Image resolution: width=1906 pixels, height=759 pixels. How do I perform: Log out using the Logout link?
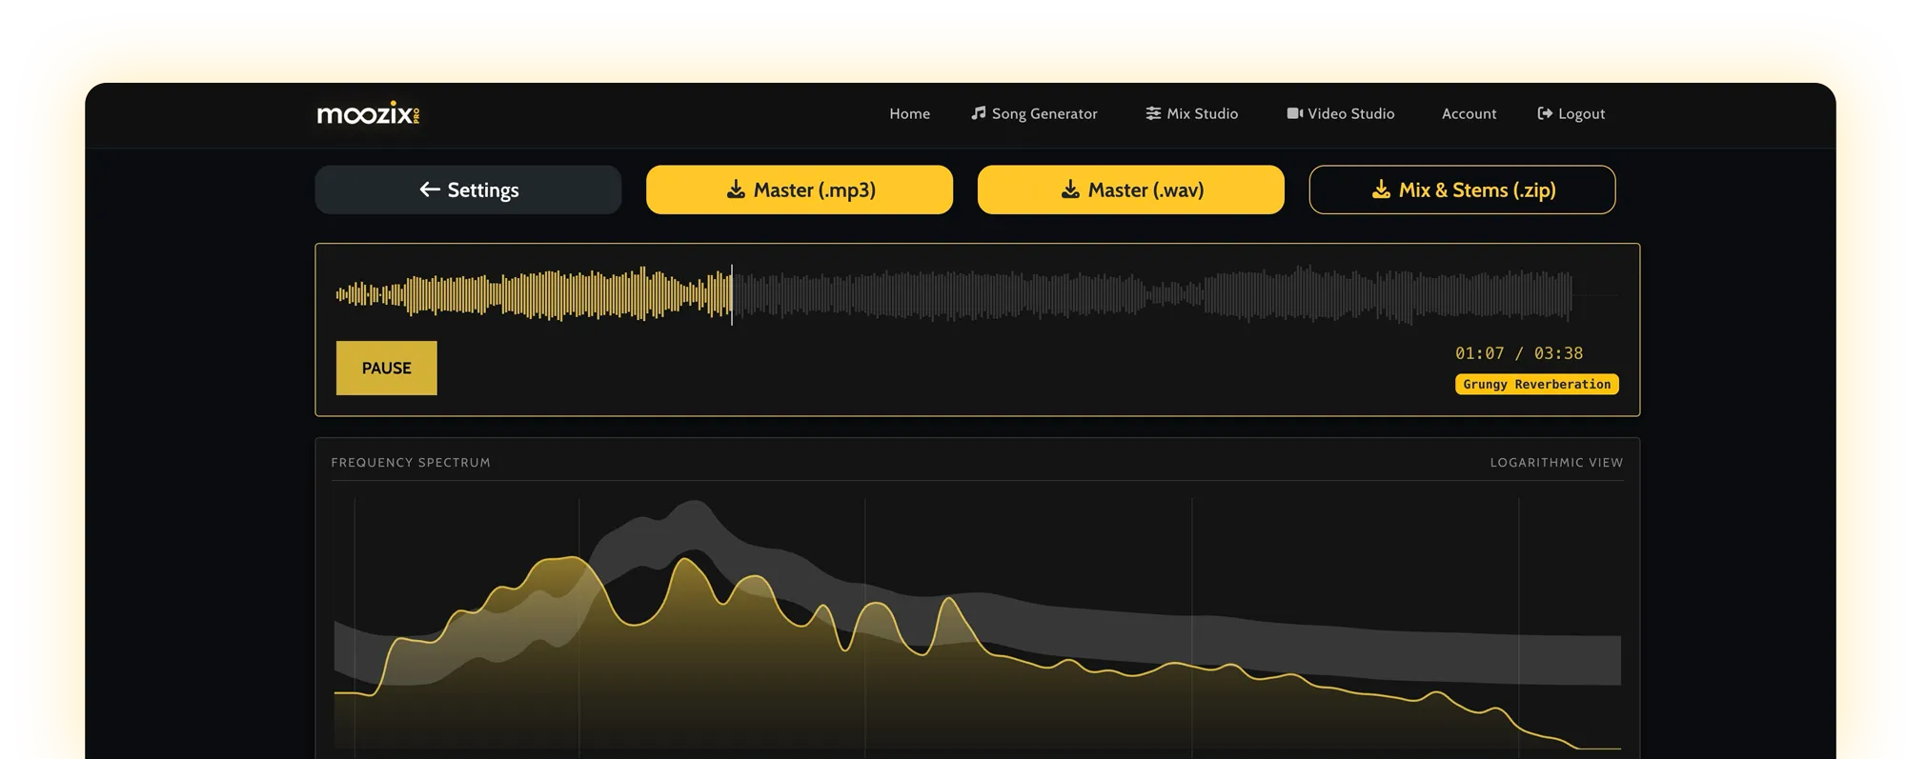pyautogui.click(x=1571, y=113)
